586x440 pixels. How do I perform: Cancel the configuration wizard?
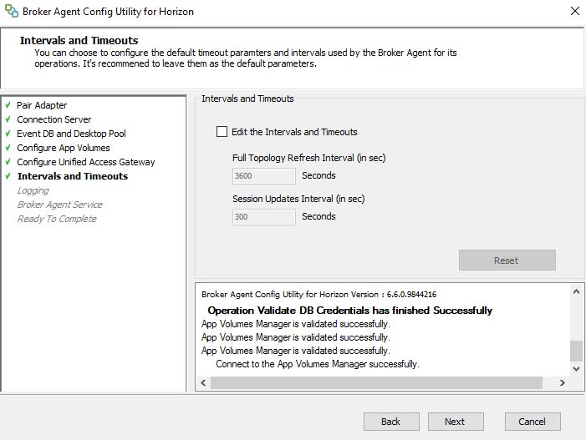click(x=532, y=422)
